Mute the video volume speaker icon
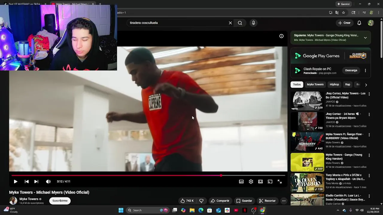 click(x=48, y=182)
